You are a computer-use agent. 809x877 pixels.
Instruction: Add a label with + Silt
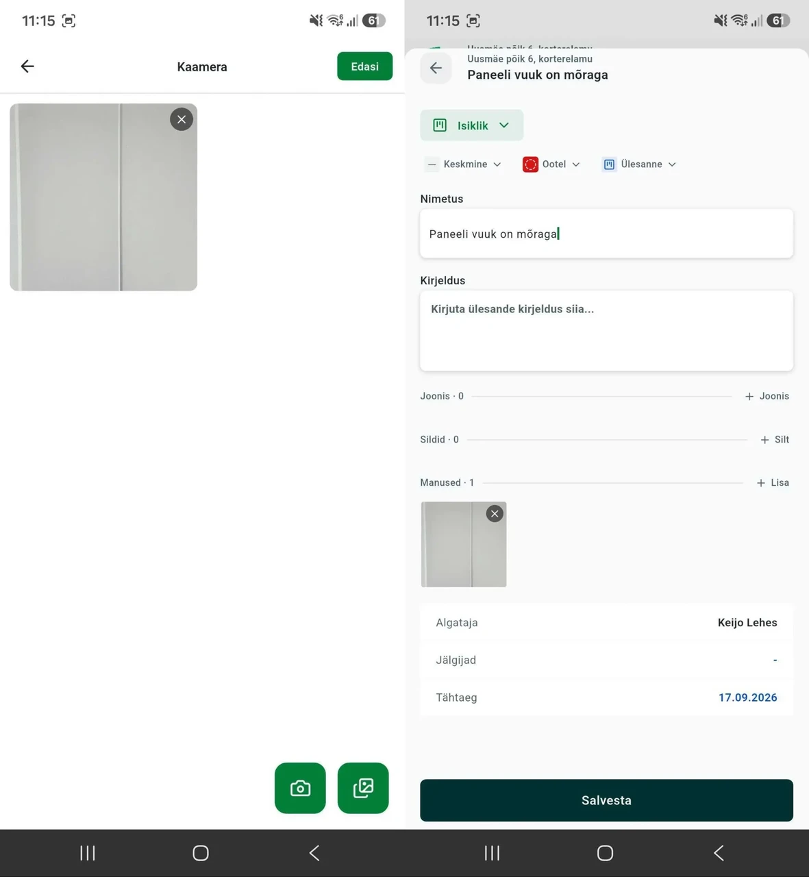775,440
